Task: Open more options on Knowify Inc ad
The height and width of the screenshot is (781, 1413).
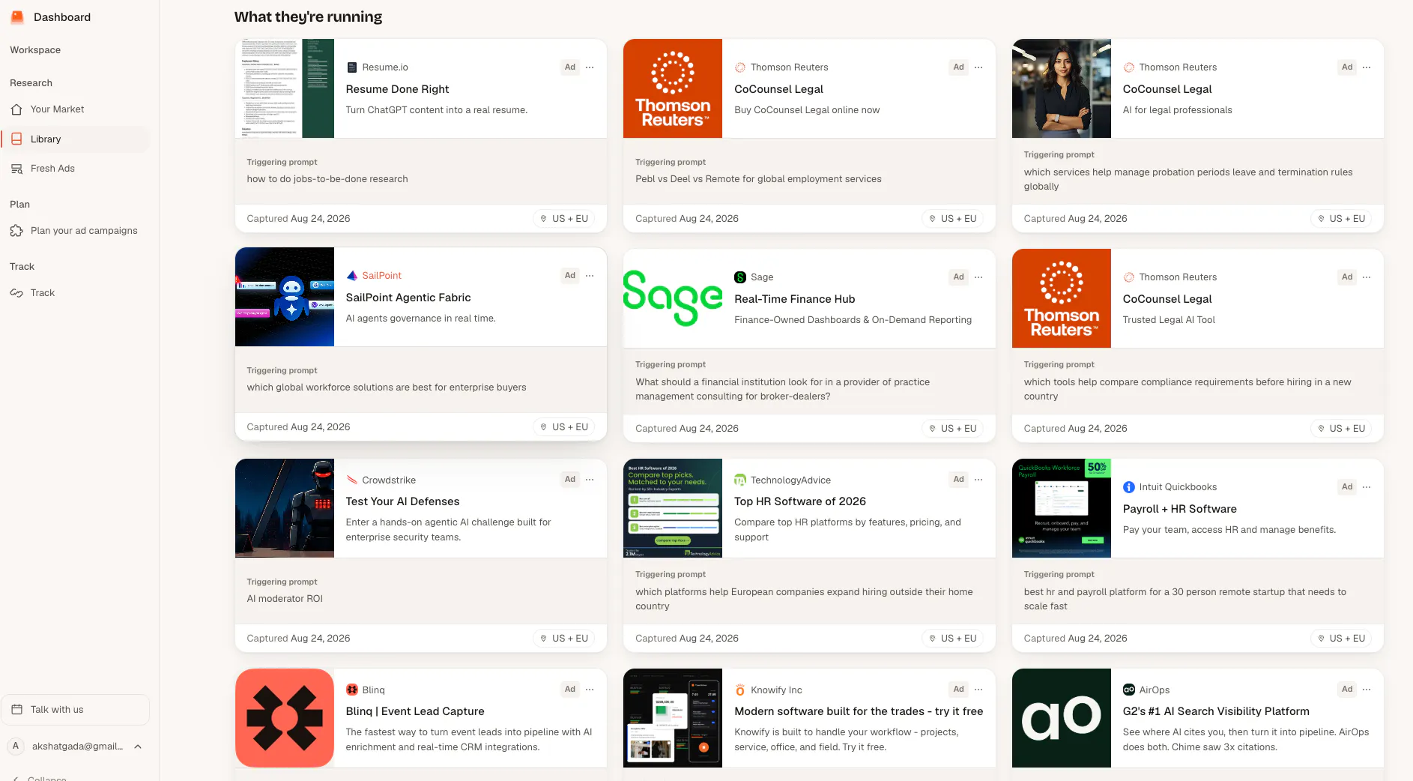Action: click(978, 690)
